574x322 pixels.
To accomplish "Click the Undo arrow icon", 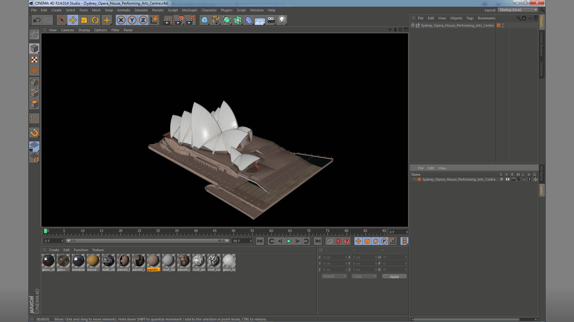I will click(37, 20).
